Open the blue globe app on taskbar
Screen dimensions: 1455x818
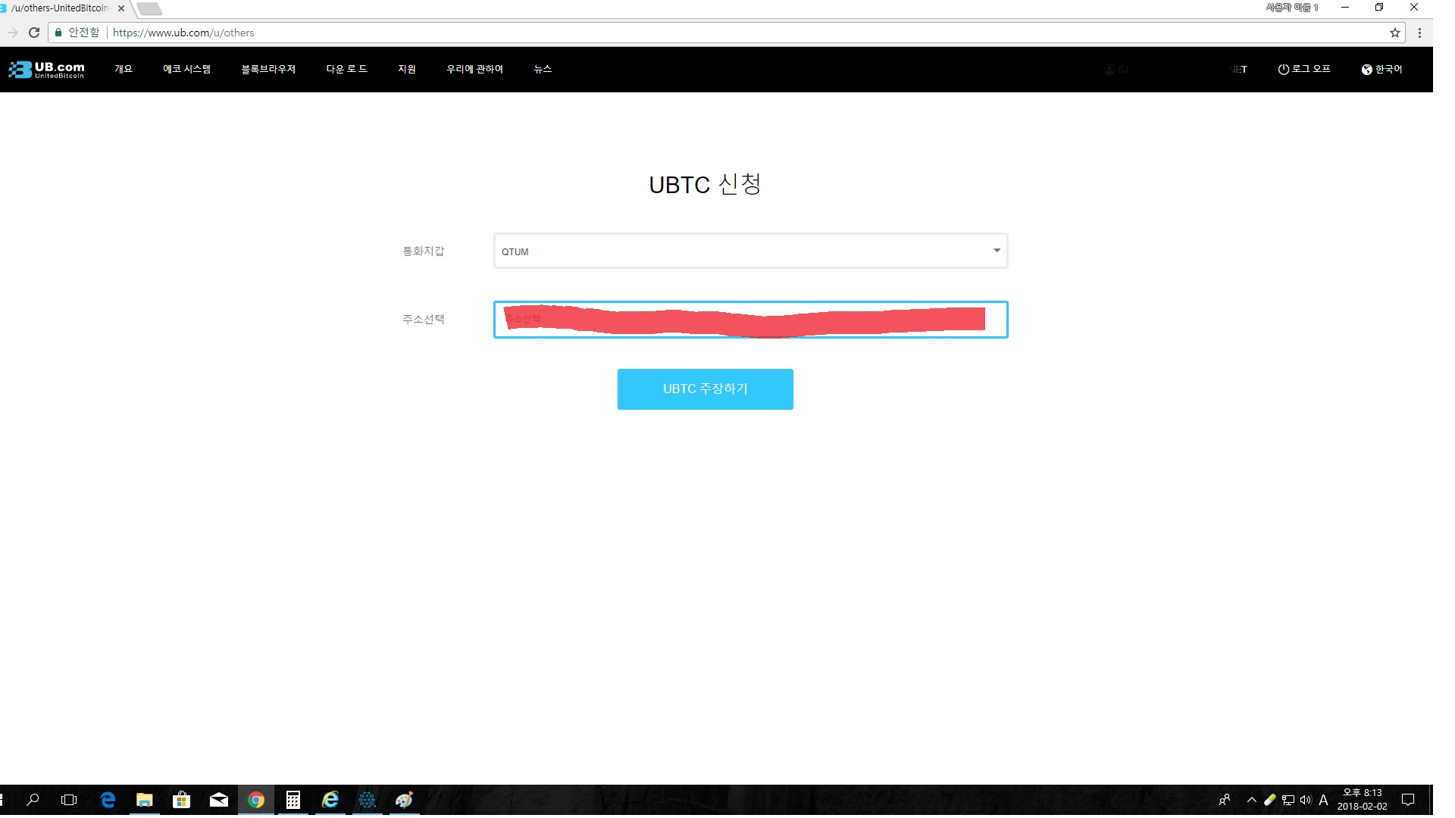point(368,800)
